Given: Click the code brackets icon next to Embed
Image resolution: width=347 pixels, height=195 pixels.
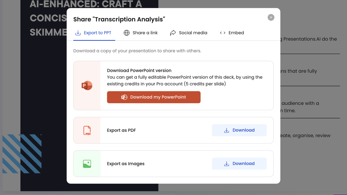Looking at the screenshot, I should click(222, 32).
